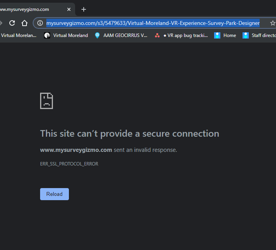Open the VR app bug tracking bookmark

pos(181,35)
